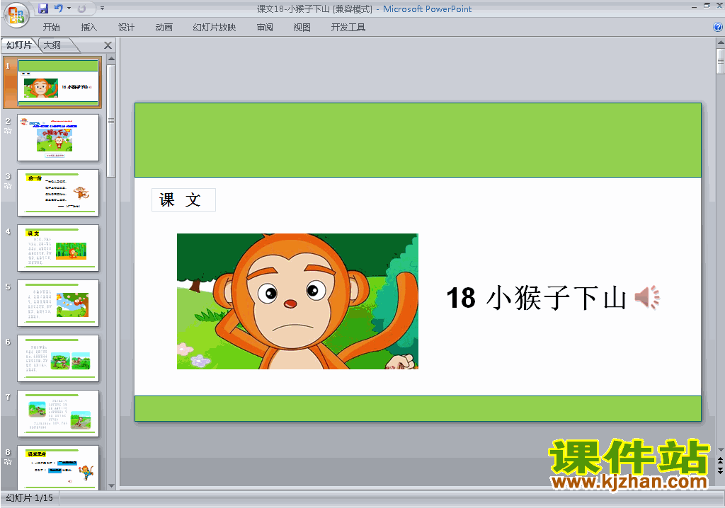Advance to next slide using double-down arrows
This screenshot has width=725, height=508.
click(720, 471)
